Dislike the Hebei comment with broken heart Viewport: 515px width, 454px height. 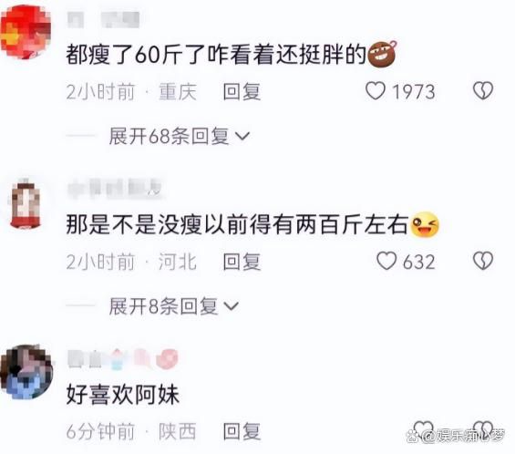[483, 261]
